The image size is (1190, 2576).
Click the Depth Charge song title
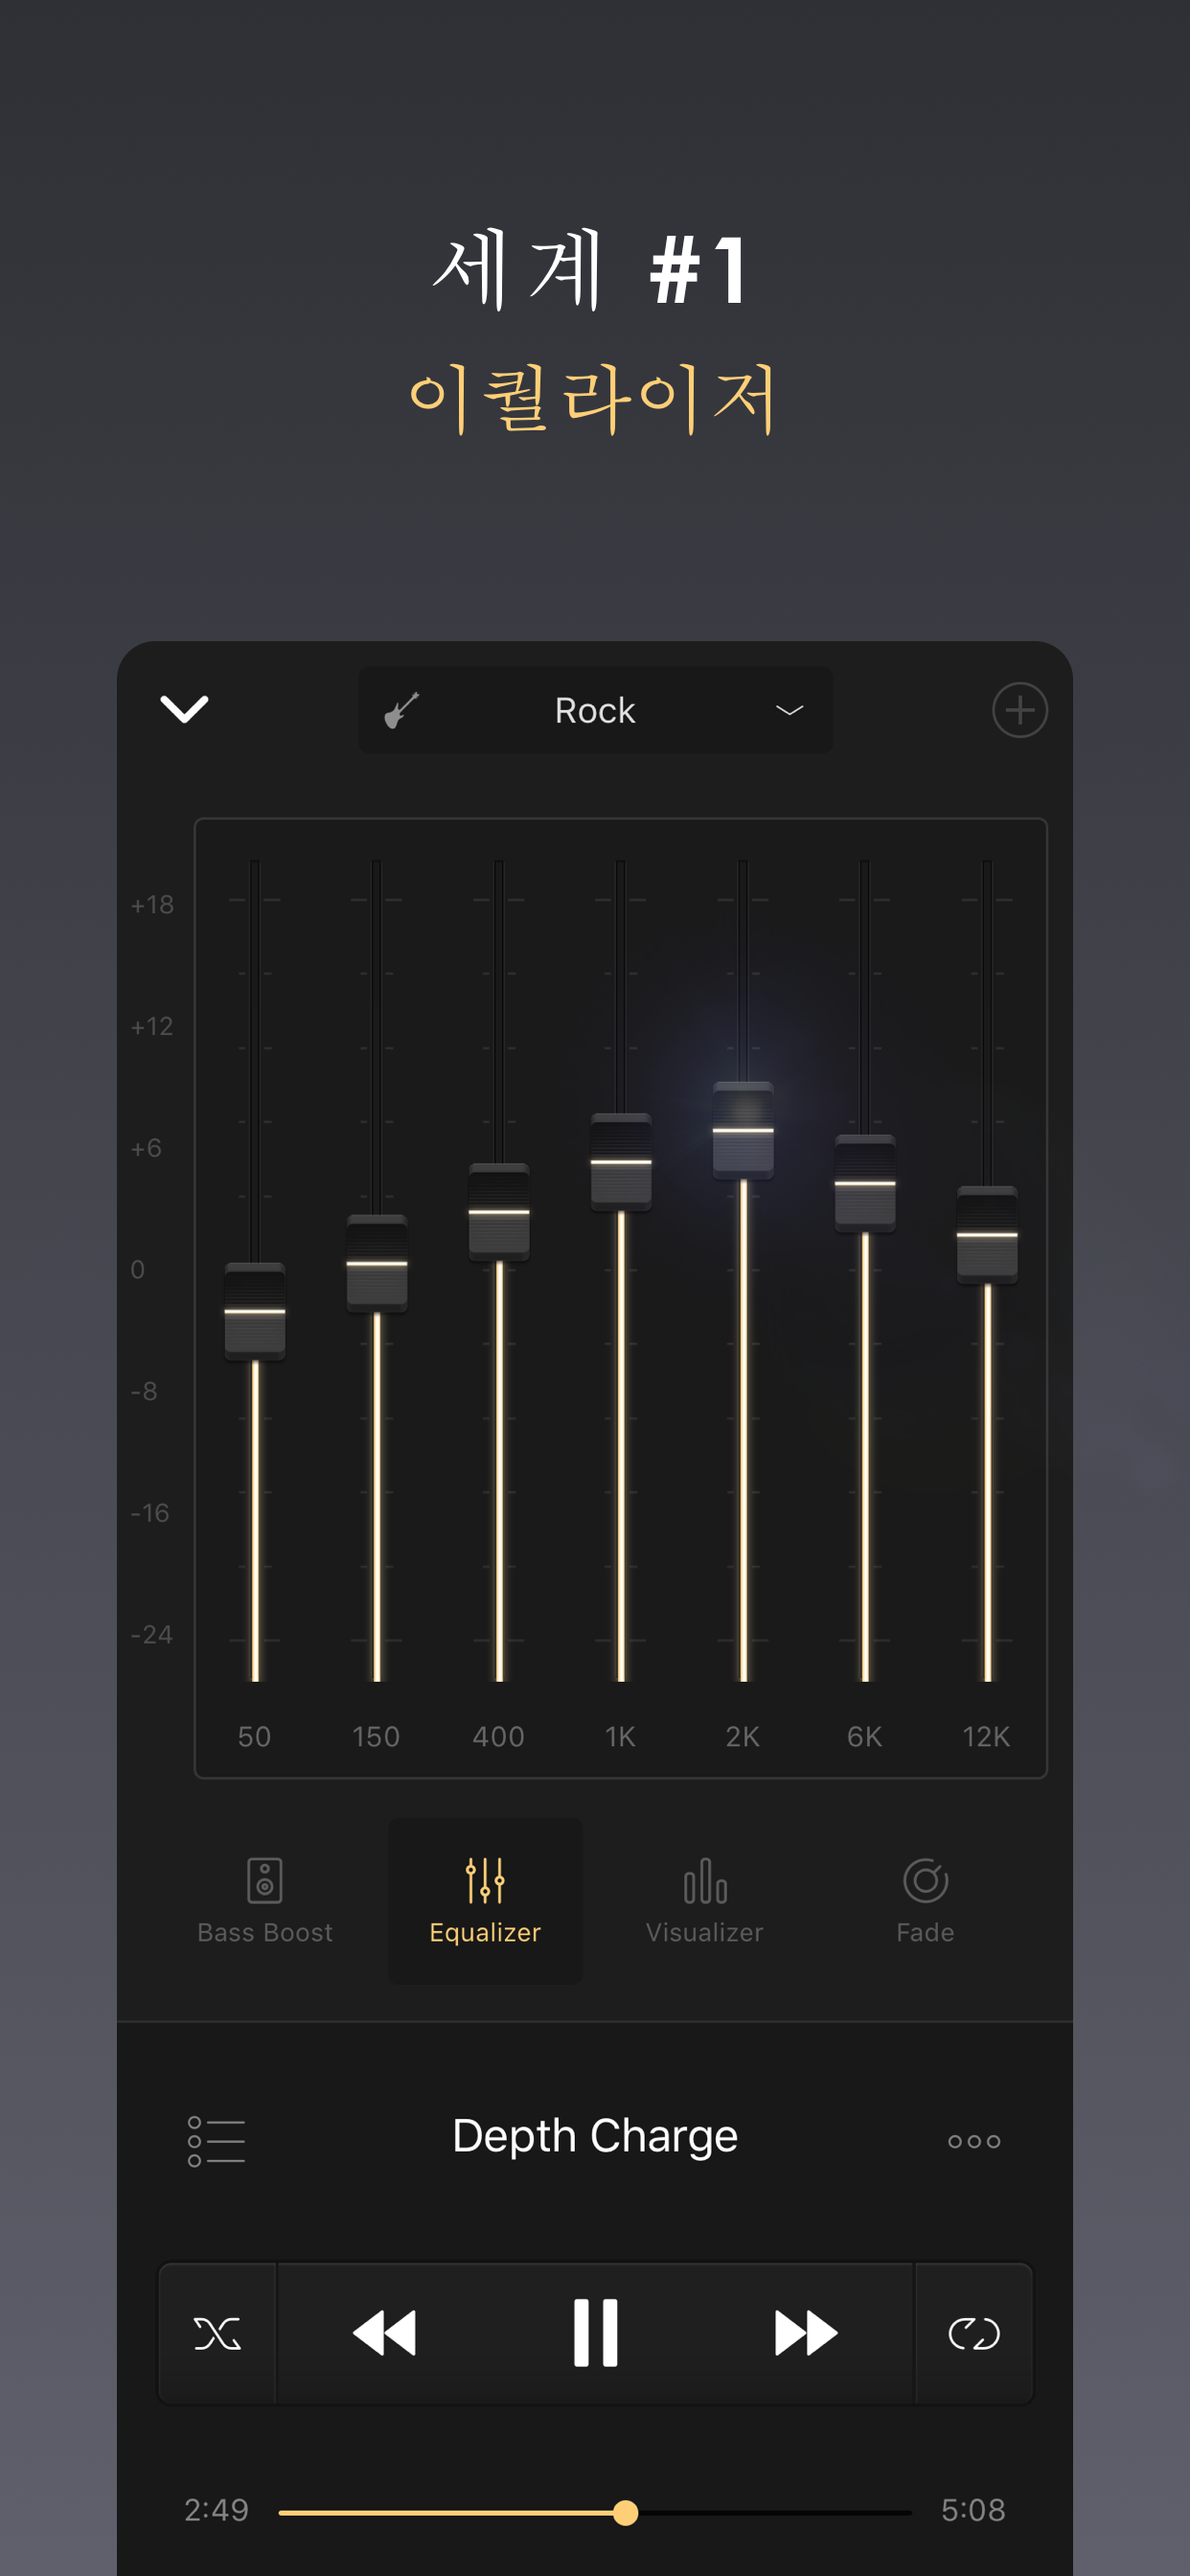pyautogui.click(x=595, y=2136)
